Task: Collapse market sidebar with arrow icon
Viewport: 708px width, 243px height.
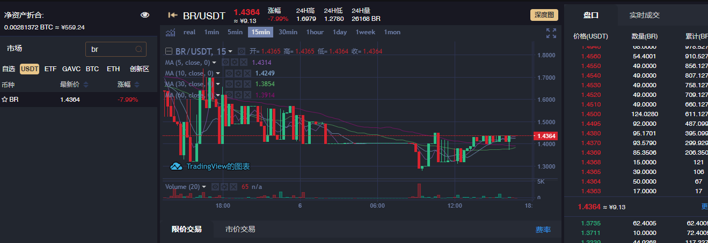Action: [x=173, y=15]
